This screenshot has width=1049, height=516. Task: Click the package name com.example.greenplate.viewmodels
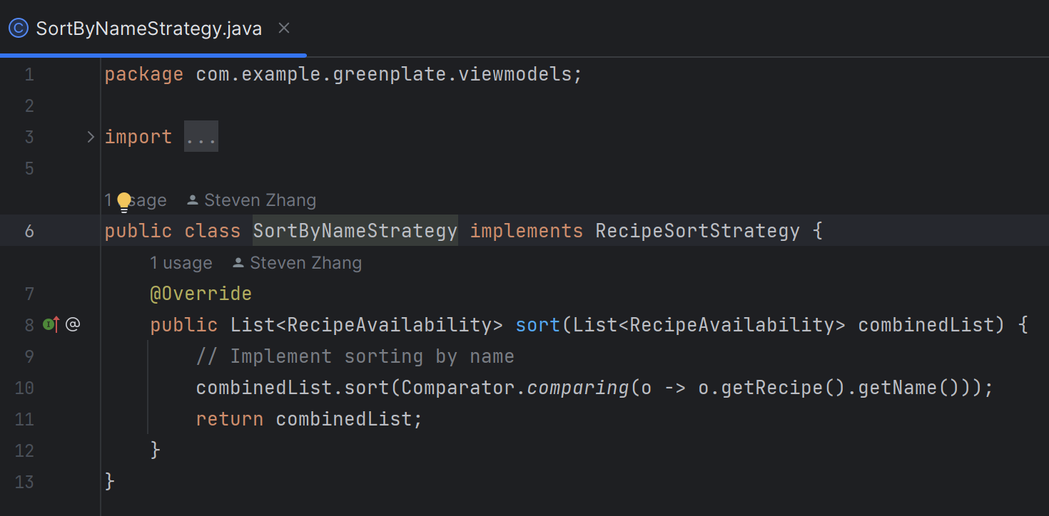tap(384, 74)
